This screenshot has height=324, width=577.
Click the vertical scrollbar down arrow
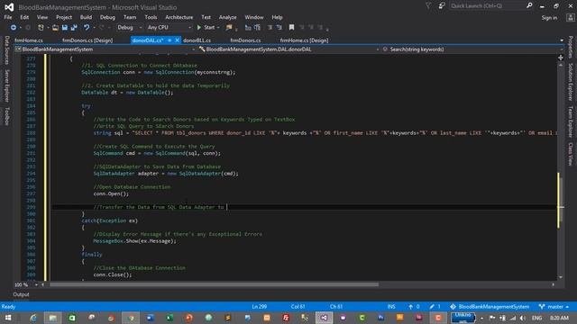pyautogui.click(x=561, y=277)
